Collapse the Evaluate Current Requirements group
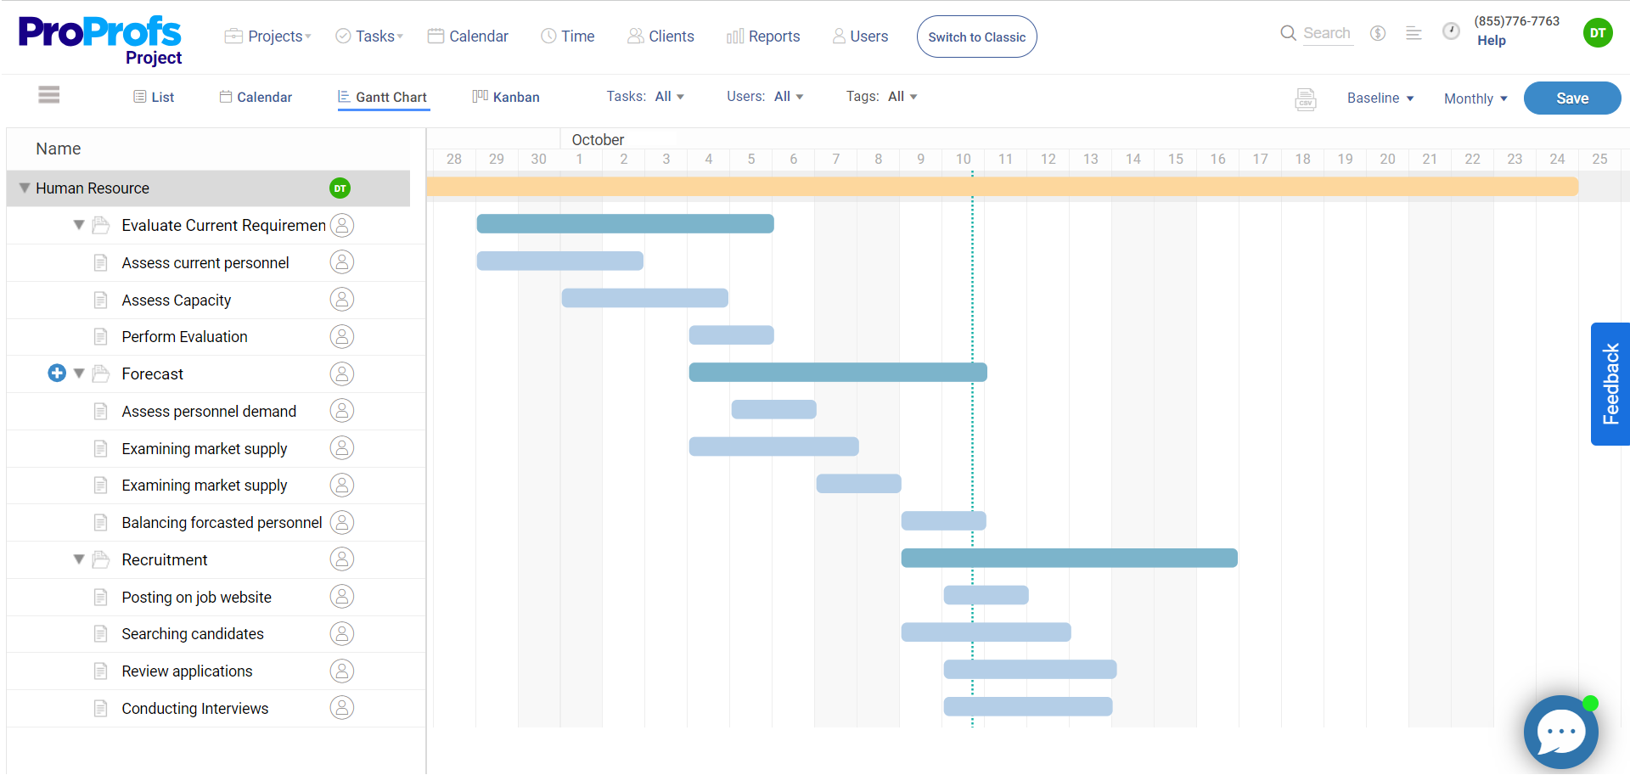The height and width of the screenshot is (775, 1630). pyautogui.click(x=78, y=225)
